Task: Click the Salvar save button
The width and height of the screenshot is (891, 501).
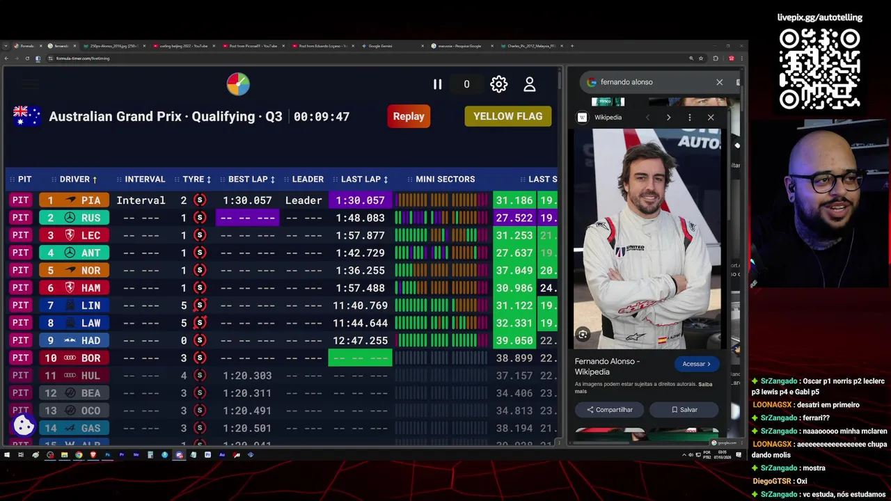Action: pyautogui.click(x=684, y=410)
